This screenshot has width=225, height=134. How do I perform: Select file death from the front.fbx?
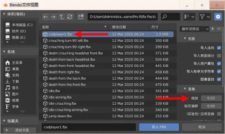pos(108,85)
